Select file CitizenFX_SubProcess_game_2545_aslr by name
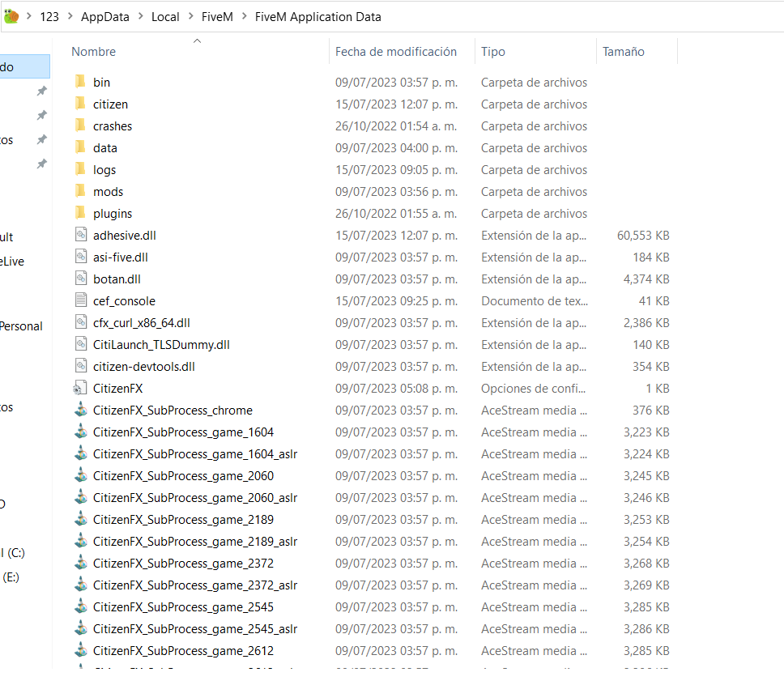This screenshot has width=784, height=685. pyautogui.click(x=195, y=629)
